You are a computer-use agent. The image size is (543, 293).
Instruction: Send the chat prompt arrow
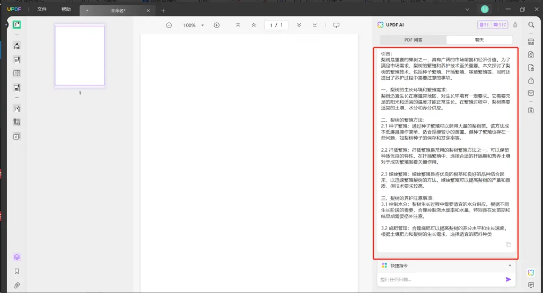pos(508,279)
